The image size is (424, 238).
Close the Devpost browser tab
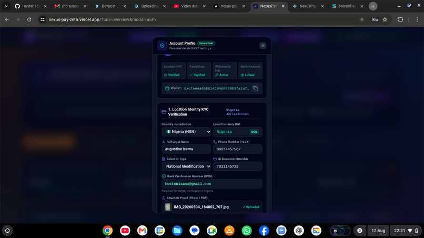pyautogui.click(x=125, y=6)
